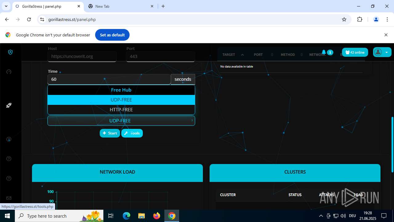Screen dimensions: 394x222
Task: Open the lower question mark sidebar icon
Action: (9, 178)
